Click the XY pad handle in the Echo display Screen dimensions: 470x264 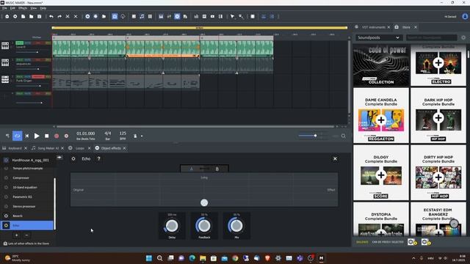(x=204, y=202)
